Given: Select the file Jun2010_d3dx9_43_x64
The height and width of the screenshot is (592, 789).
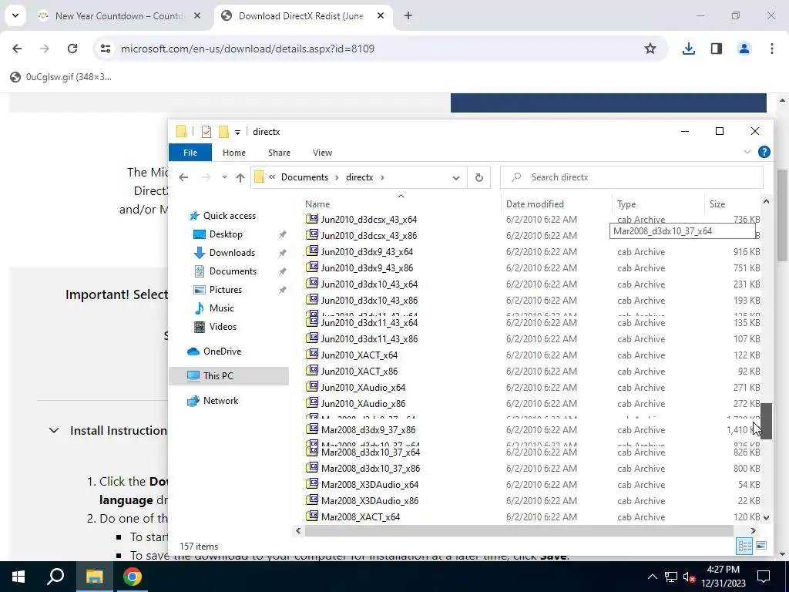Looking at the screenshot, I should point(367,252).
